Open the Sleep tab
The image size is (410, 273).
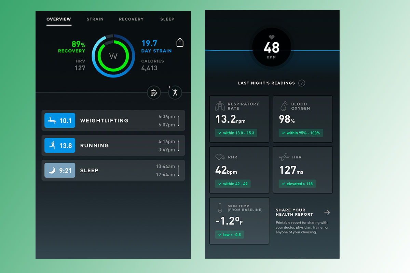click(x=167, y=19)
